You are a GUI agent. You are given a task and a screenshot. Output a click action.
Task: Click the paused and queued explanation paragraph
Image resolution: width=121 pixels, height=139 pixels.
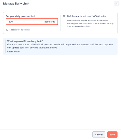pos(60,46)
